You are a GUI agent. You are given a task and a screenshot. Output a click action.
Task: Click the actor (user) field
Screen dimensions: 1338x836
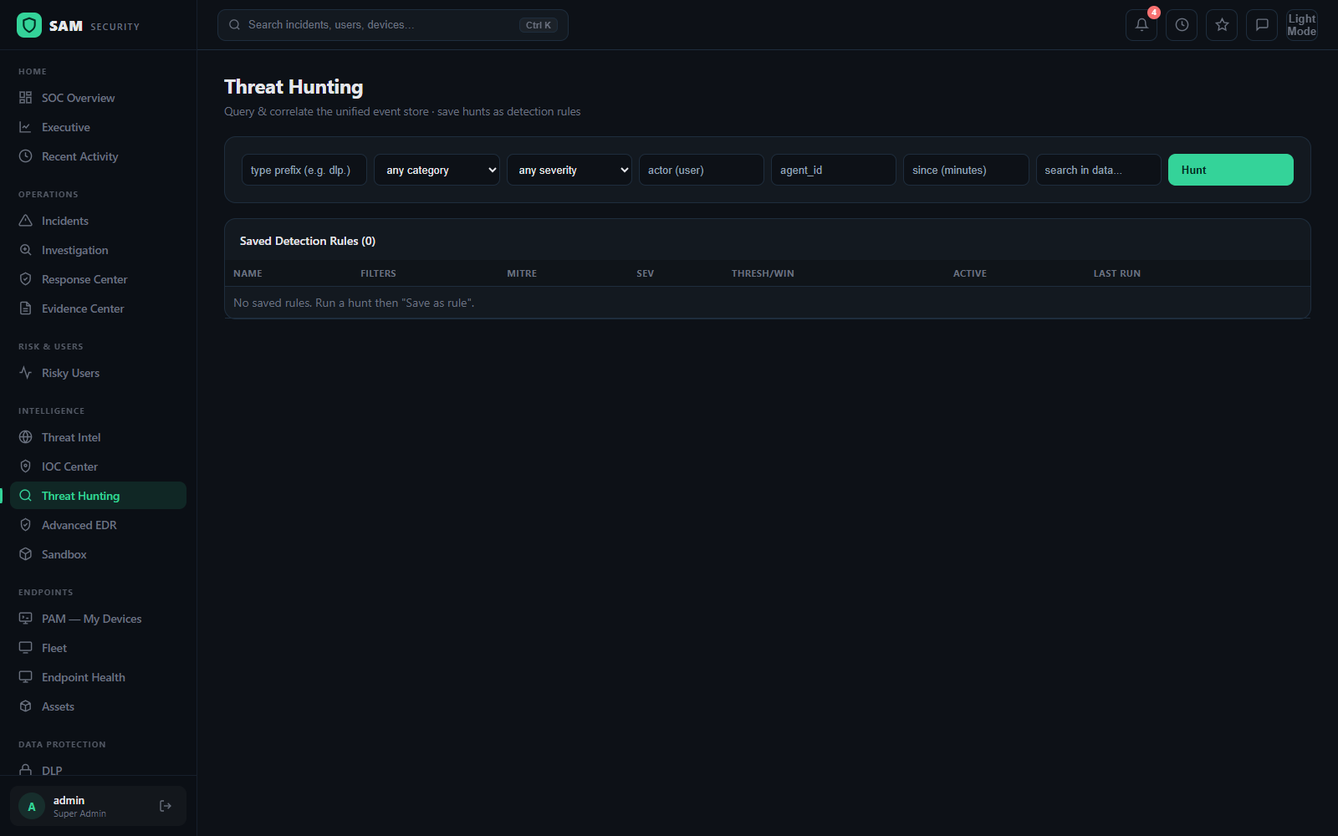(701, 170)
